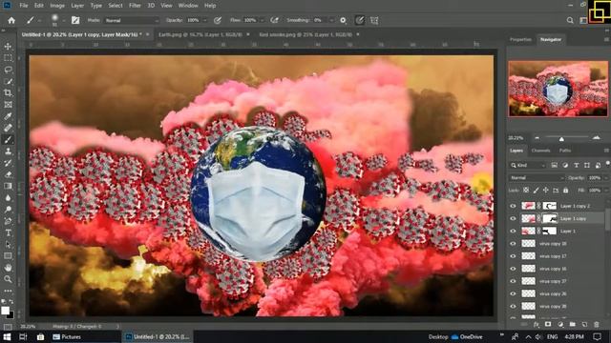Select the Lasso tool
The height and width of the screenshot is (343, 611).
[8, 70]
